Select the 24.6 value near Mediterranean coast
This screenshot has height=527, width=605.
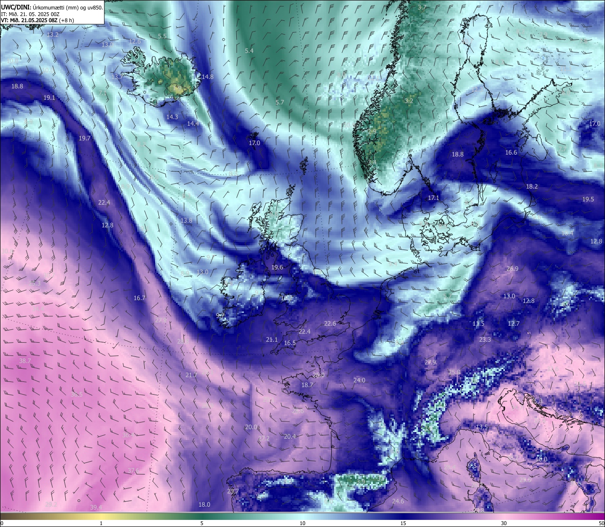[x=398, y=501]
